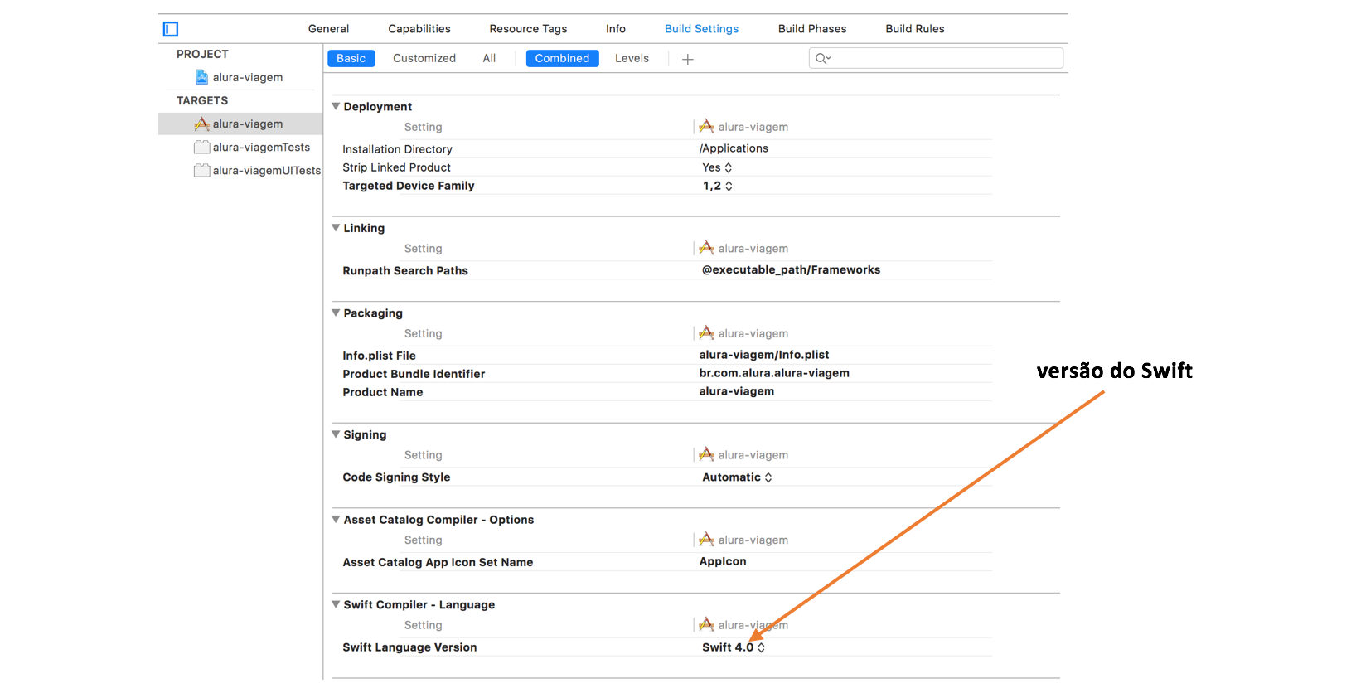Select the Info.plist File setting
1356x693 pixels.
[x=379, y=356]
